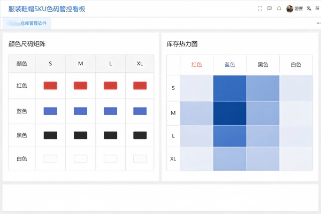This screenshot has width=321, height=214.
Task: Click the M column header in matrix
Action: point(80,64)
